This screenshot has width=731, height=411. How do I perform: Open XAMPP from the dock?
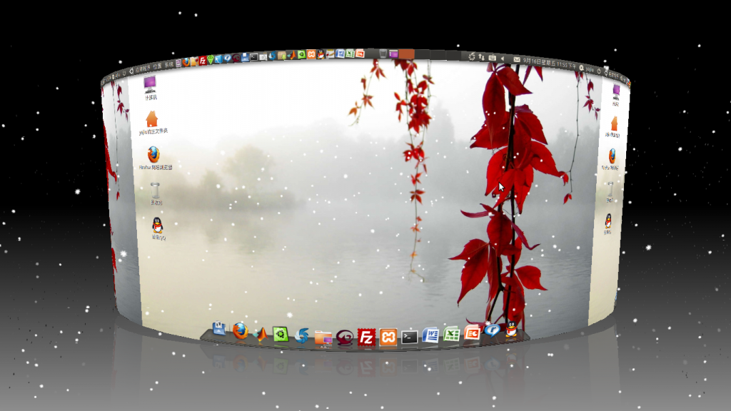388,337
